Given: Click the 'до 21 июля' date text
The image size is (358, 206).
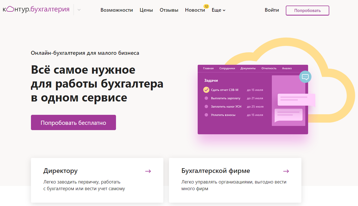Looking at the screenshot, I should 255,98.
